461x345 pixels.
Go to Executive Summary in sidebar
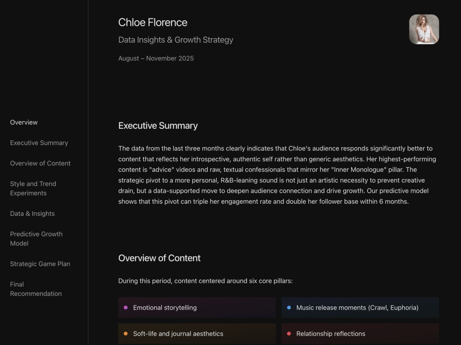[39, 143]
